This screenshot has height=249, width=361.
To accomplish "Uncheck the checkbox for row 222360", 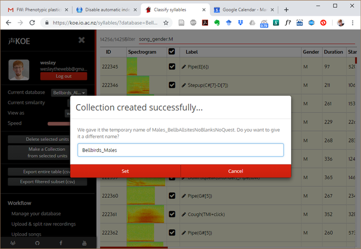I will pos(171,195).
